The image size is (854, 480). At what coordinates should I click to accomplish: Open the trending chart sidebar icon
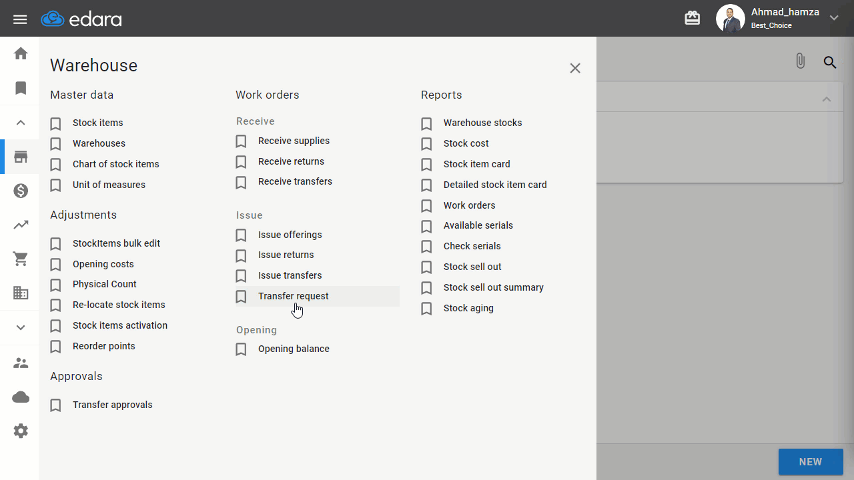21,225
